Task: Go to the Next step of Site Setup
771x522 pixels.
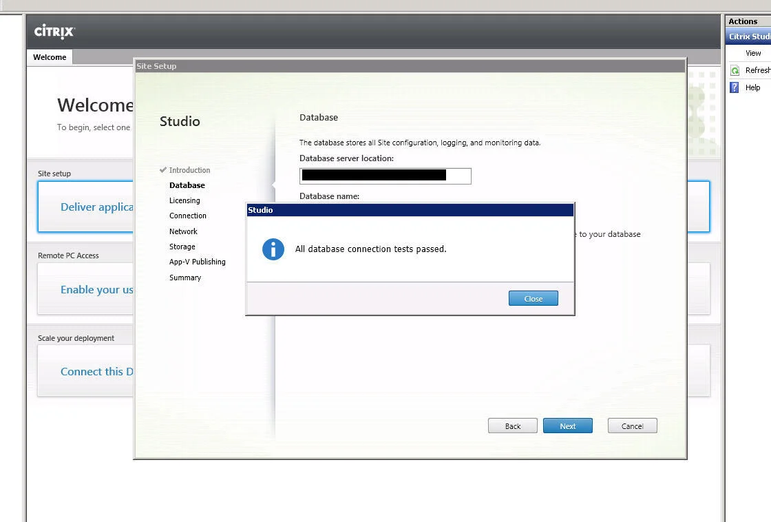Action: [x=567, y=426]
